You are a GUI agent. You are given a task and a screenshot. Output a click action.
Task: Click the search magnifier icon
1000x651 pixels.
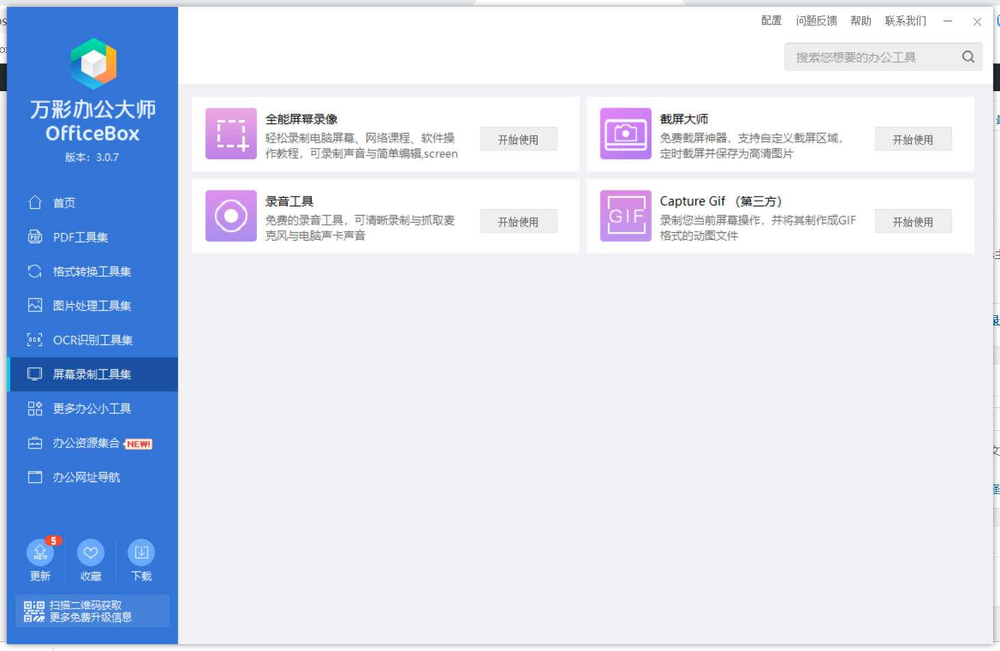click(968, 57)
